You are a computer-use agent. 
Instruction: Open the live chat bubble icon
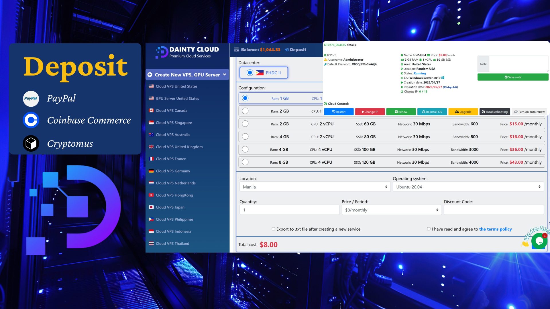tap(539, 241)
